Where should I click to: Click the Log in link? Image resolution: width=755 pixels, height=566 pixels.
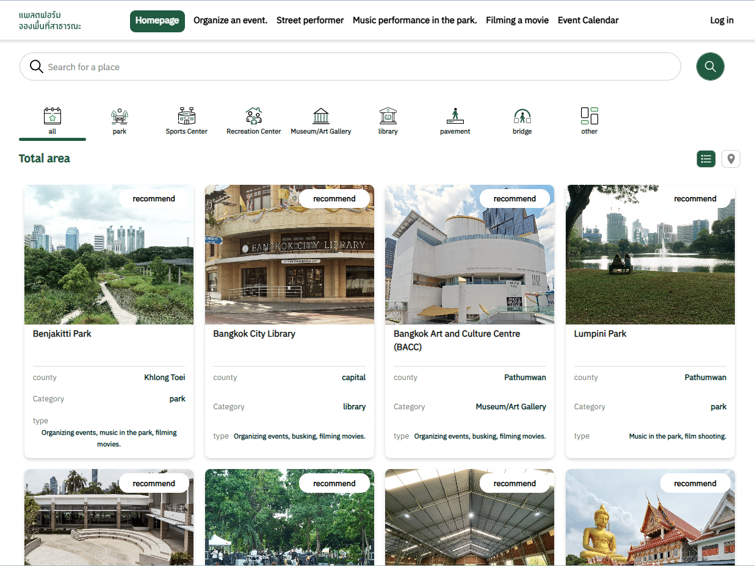tap(722, 20)
